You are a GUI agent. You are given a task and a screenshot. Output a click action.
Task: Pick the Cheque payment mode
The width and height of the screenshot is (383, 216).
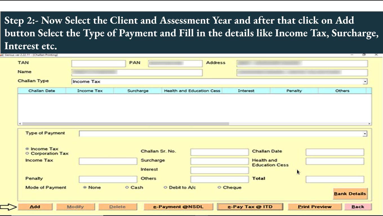(219, 187)
